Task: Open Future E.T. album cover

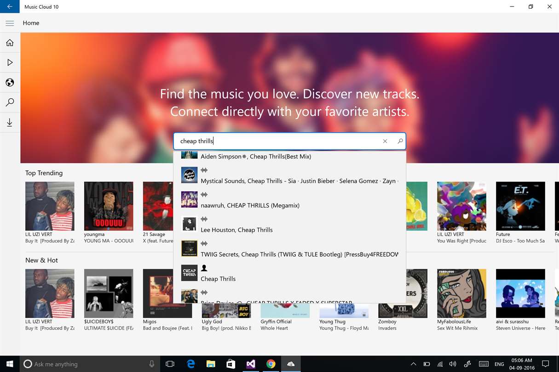Action: [x=520, y=206]
